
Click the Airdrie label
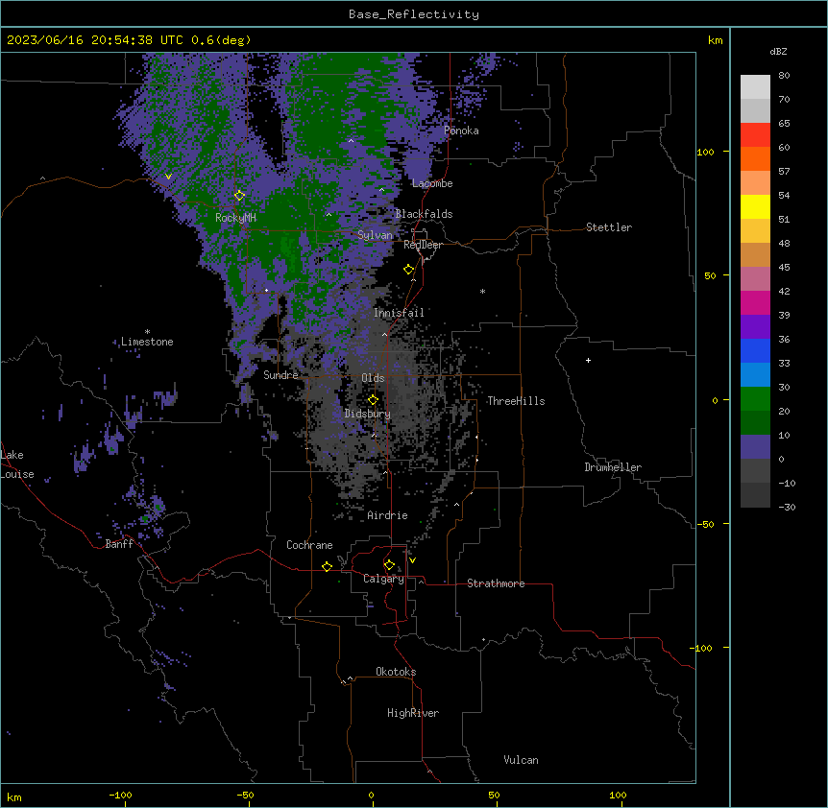pos(388,515)
